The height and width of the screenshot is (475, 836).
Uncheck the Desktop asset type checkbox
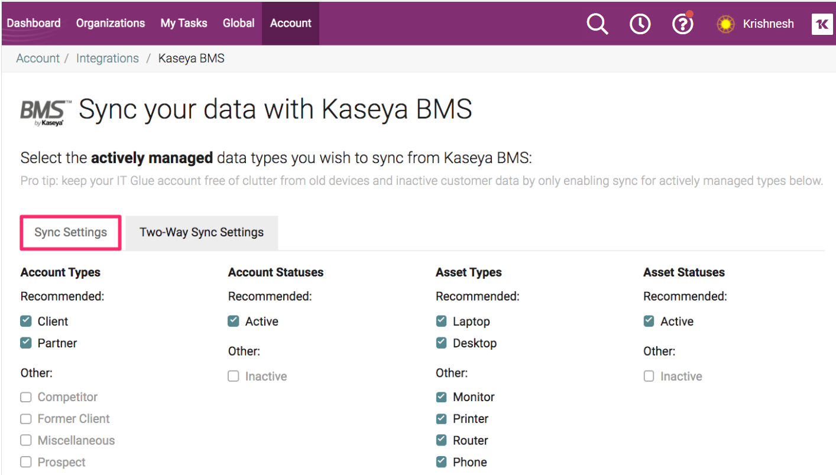click(x=441, y=343)
